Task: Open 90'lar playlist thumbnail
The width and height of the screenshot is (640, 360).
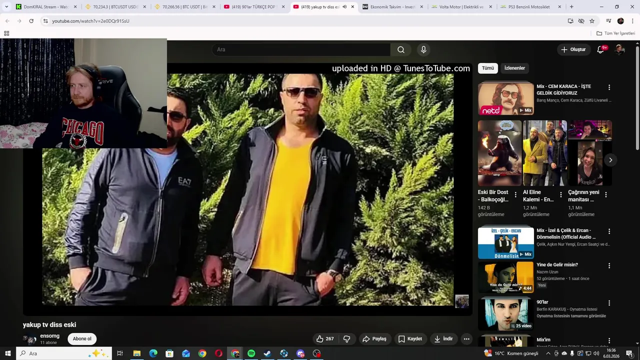Action: click(506, 314)
